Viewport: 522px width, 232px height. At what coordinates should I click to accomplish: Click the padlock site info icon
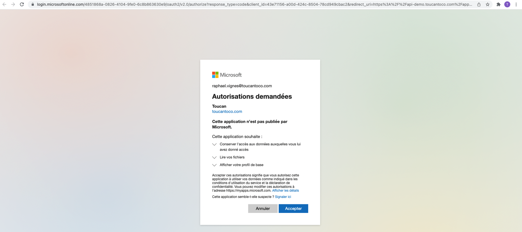pyautogui.click(x=33, y=4)
